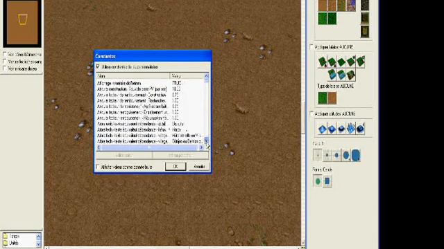Click the greyed-out right button under the list
This screenshot has height=249, width=444.
click(180, 155)
